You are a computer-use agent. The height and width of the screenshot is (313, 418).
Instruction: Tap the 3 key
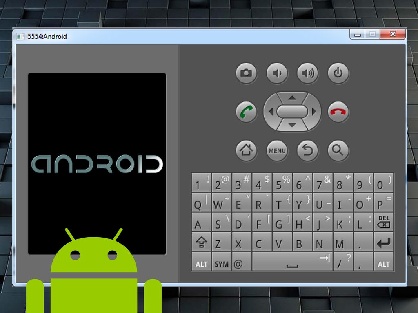(242, 182)
